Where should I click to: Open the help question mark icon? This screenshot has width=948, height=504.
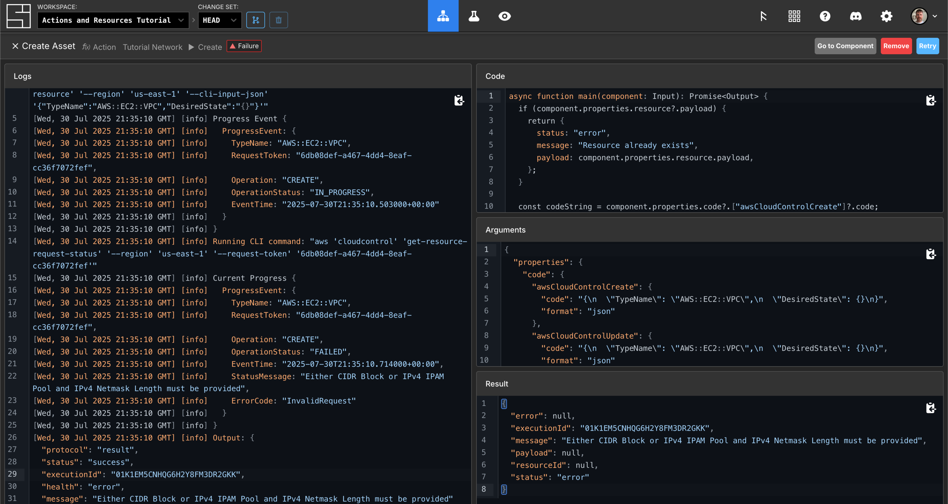point(825,16)
